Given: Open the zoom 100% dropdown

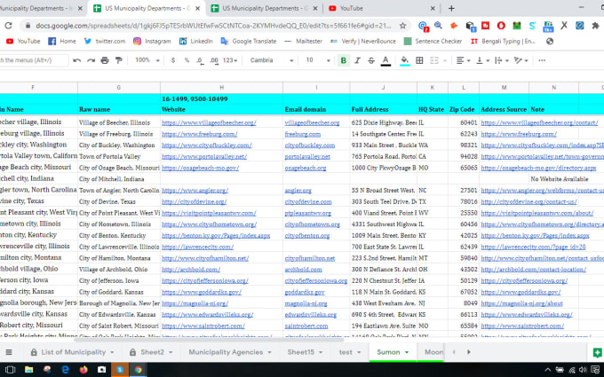Looking at the screenshot, I should coord(147,60).
